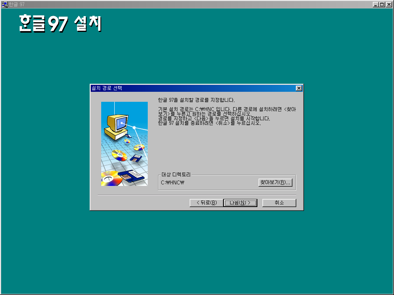
Task: Open folder browser via 찾아보기(R)... button
Action: [275, 182]
